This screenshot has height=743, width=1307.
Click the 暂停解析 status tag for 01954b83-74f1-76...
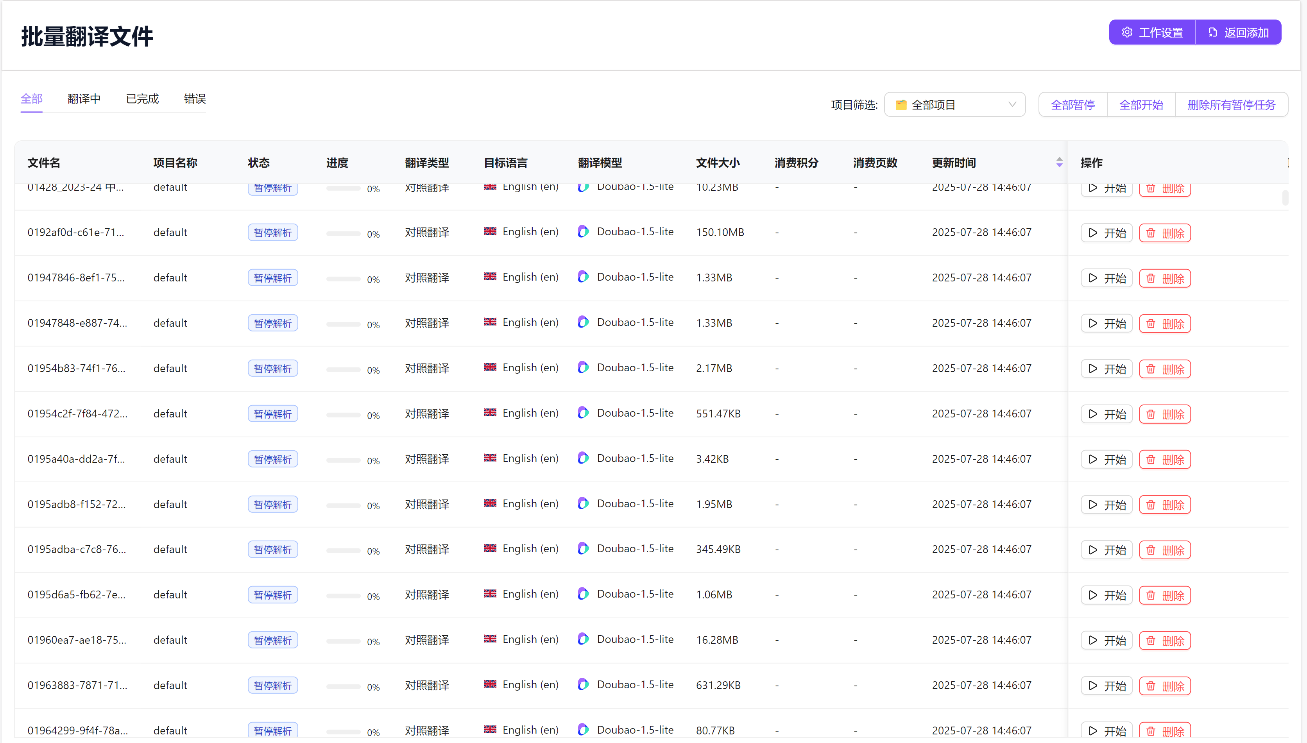point(273,369)
